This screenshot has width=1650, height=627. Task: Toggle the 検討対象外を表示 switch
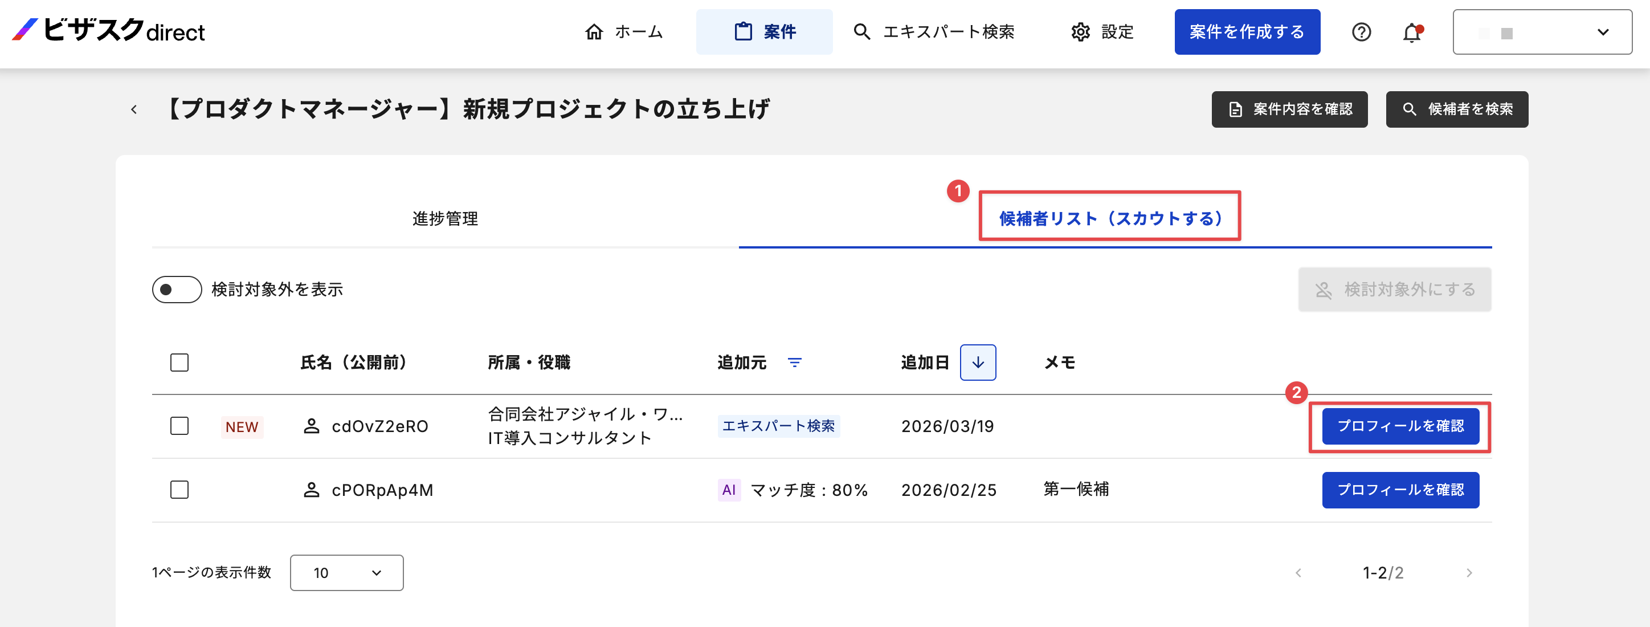(177, 289)
